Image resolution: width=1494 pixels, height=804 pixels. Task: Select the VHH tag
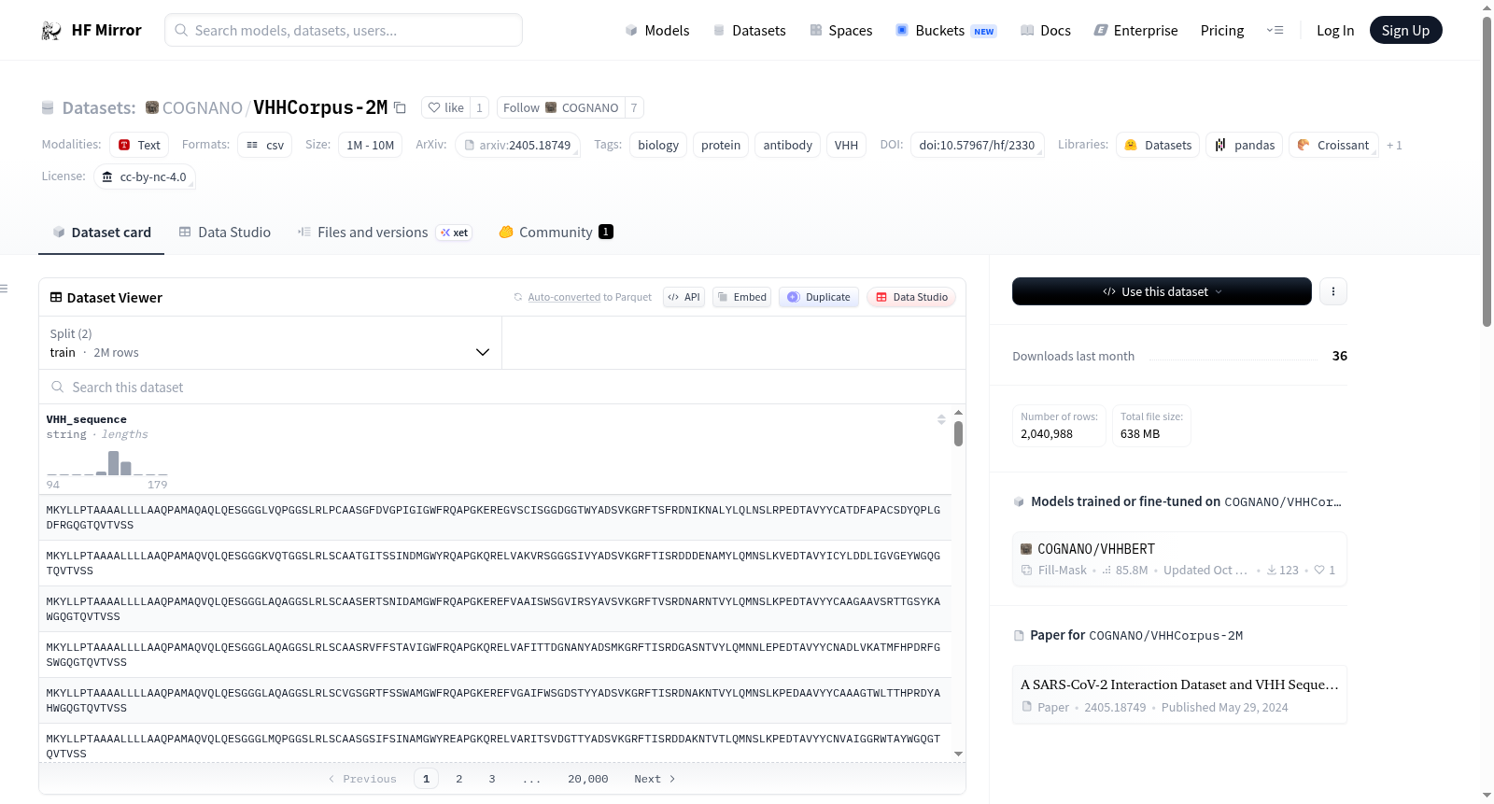(846, 145)
